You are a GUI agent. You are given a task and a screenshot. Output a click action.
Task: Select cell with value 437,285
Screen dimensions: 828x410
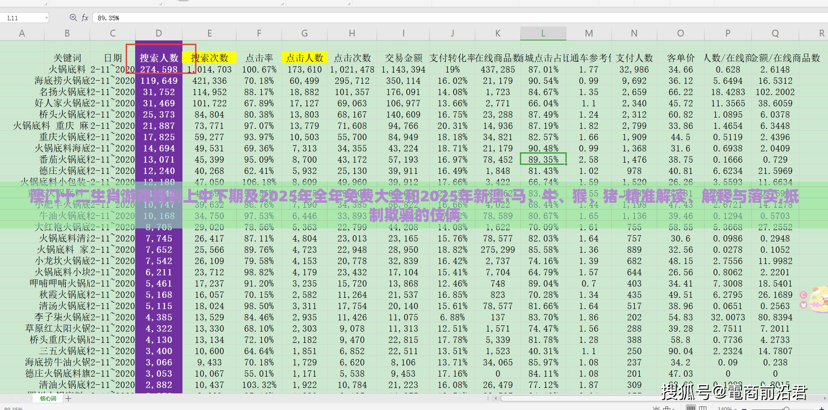[x=498, y=69]
